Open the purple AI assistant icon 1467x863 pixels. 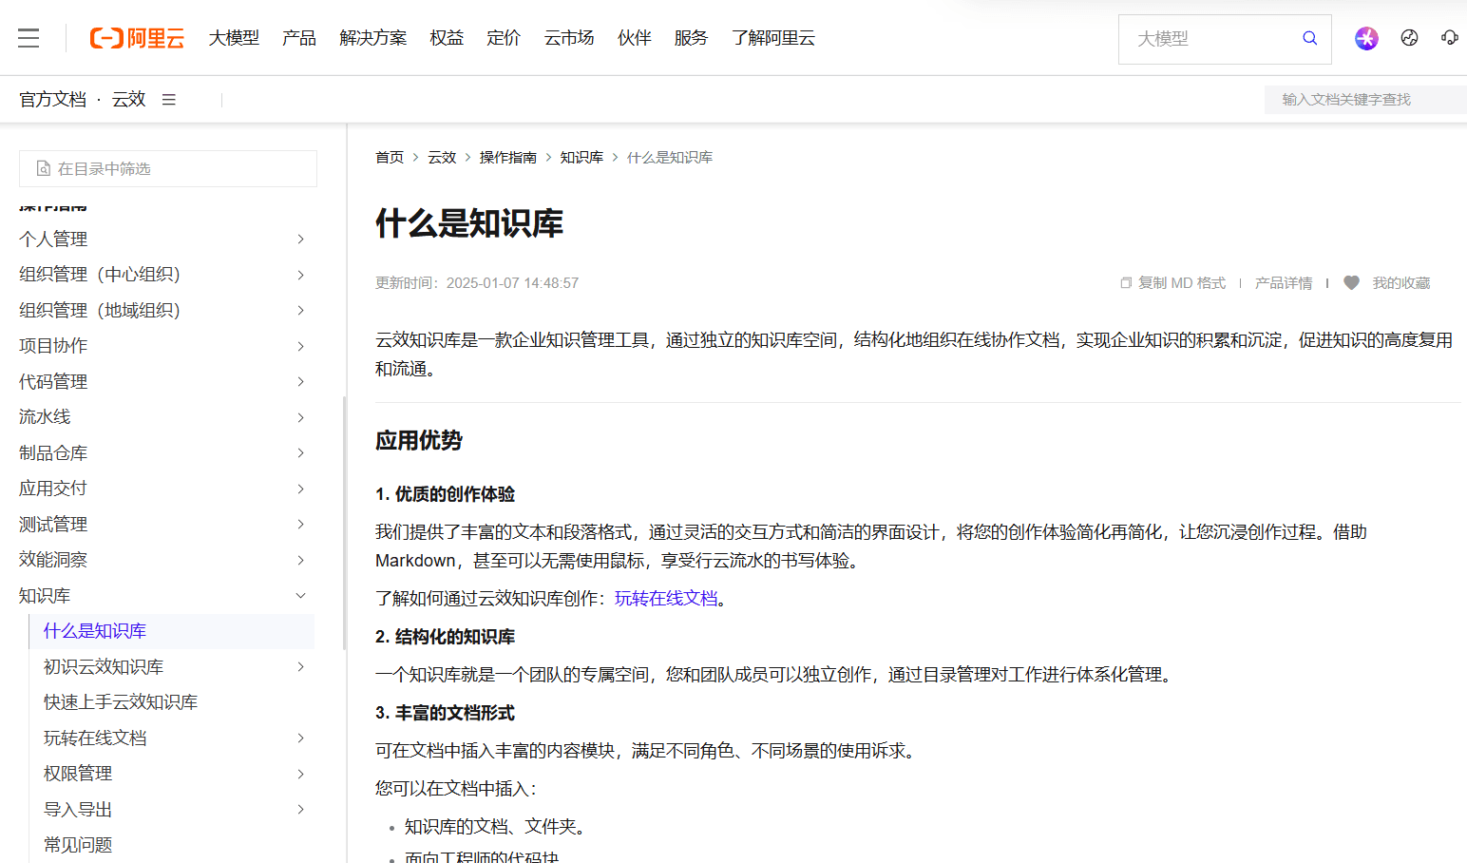click(1366, 38)
